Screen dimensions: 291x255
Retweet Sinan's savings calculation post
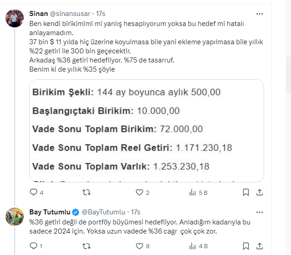pyautogui.click(x=85, y=193)
